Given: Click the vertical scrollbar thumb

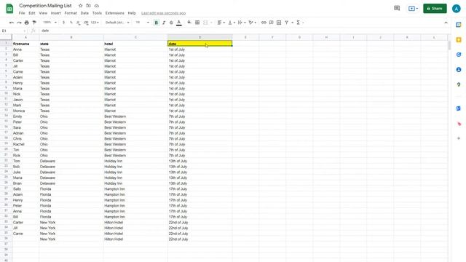Looking at the screenshot, I should point(449,45).
